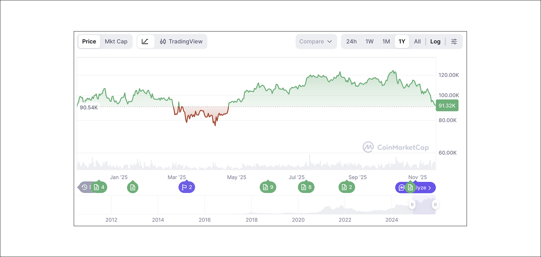Select the 1M time range
Image resolution: width=541 pixels, height=257 pixels.
tap(386, 41)
